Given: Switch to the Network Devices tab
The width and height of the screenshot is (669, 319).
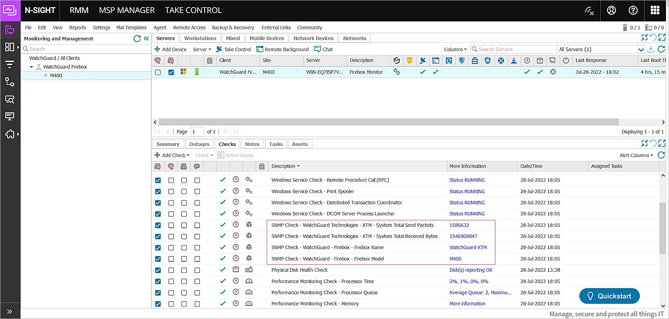Looking at the screenshot, I should pyautogui.click(x=313, y=38).
